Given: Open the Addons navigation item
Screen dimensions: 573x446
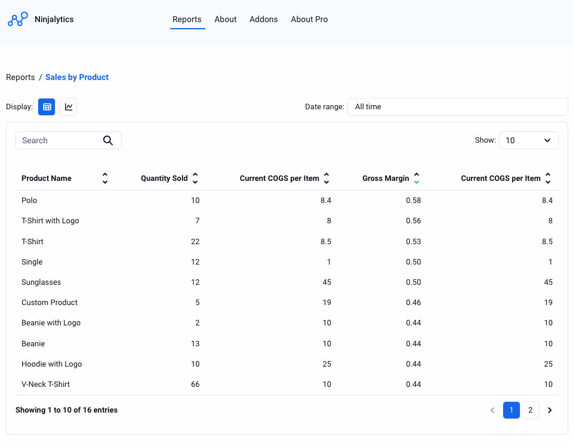Looking at the screenshot, I should 263,19.
